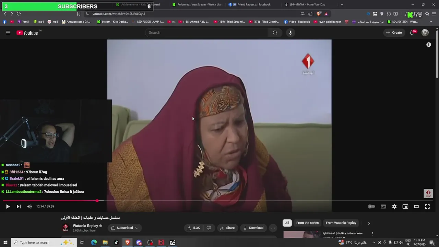Show more filter chips with right arrow

tap(369, 223)
